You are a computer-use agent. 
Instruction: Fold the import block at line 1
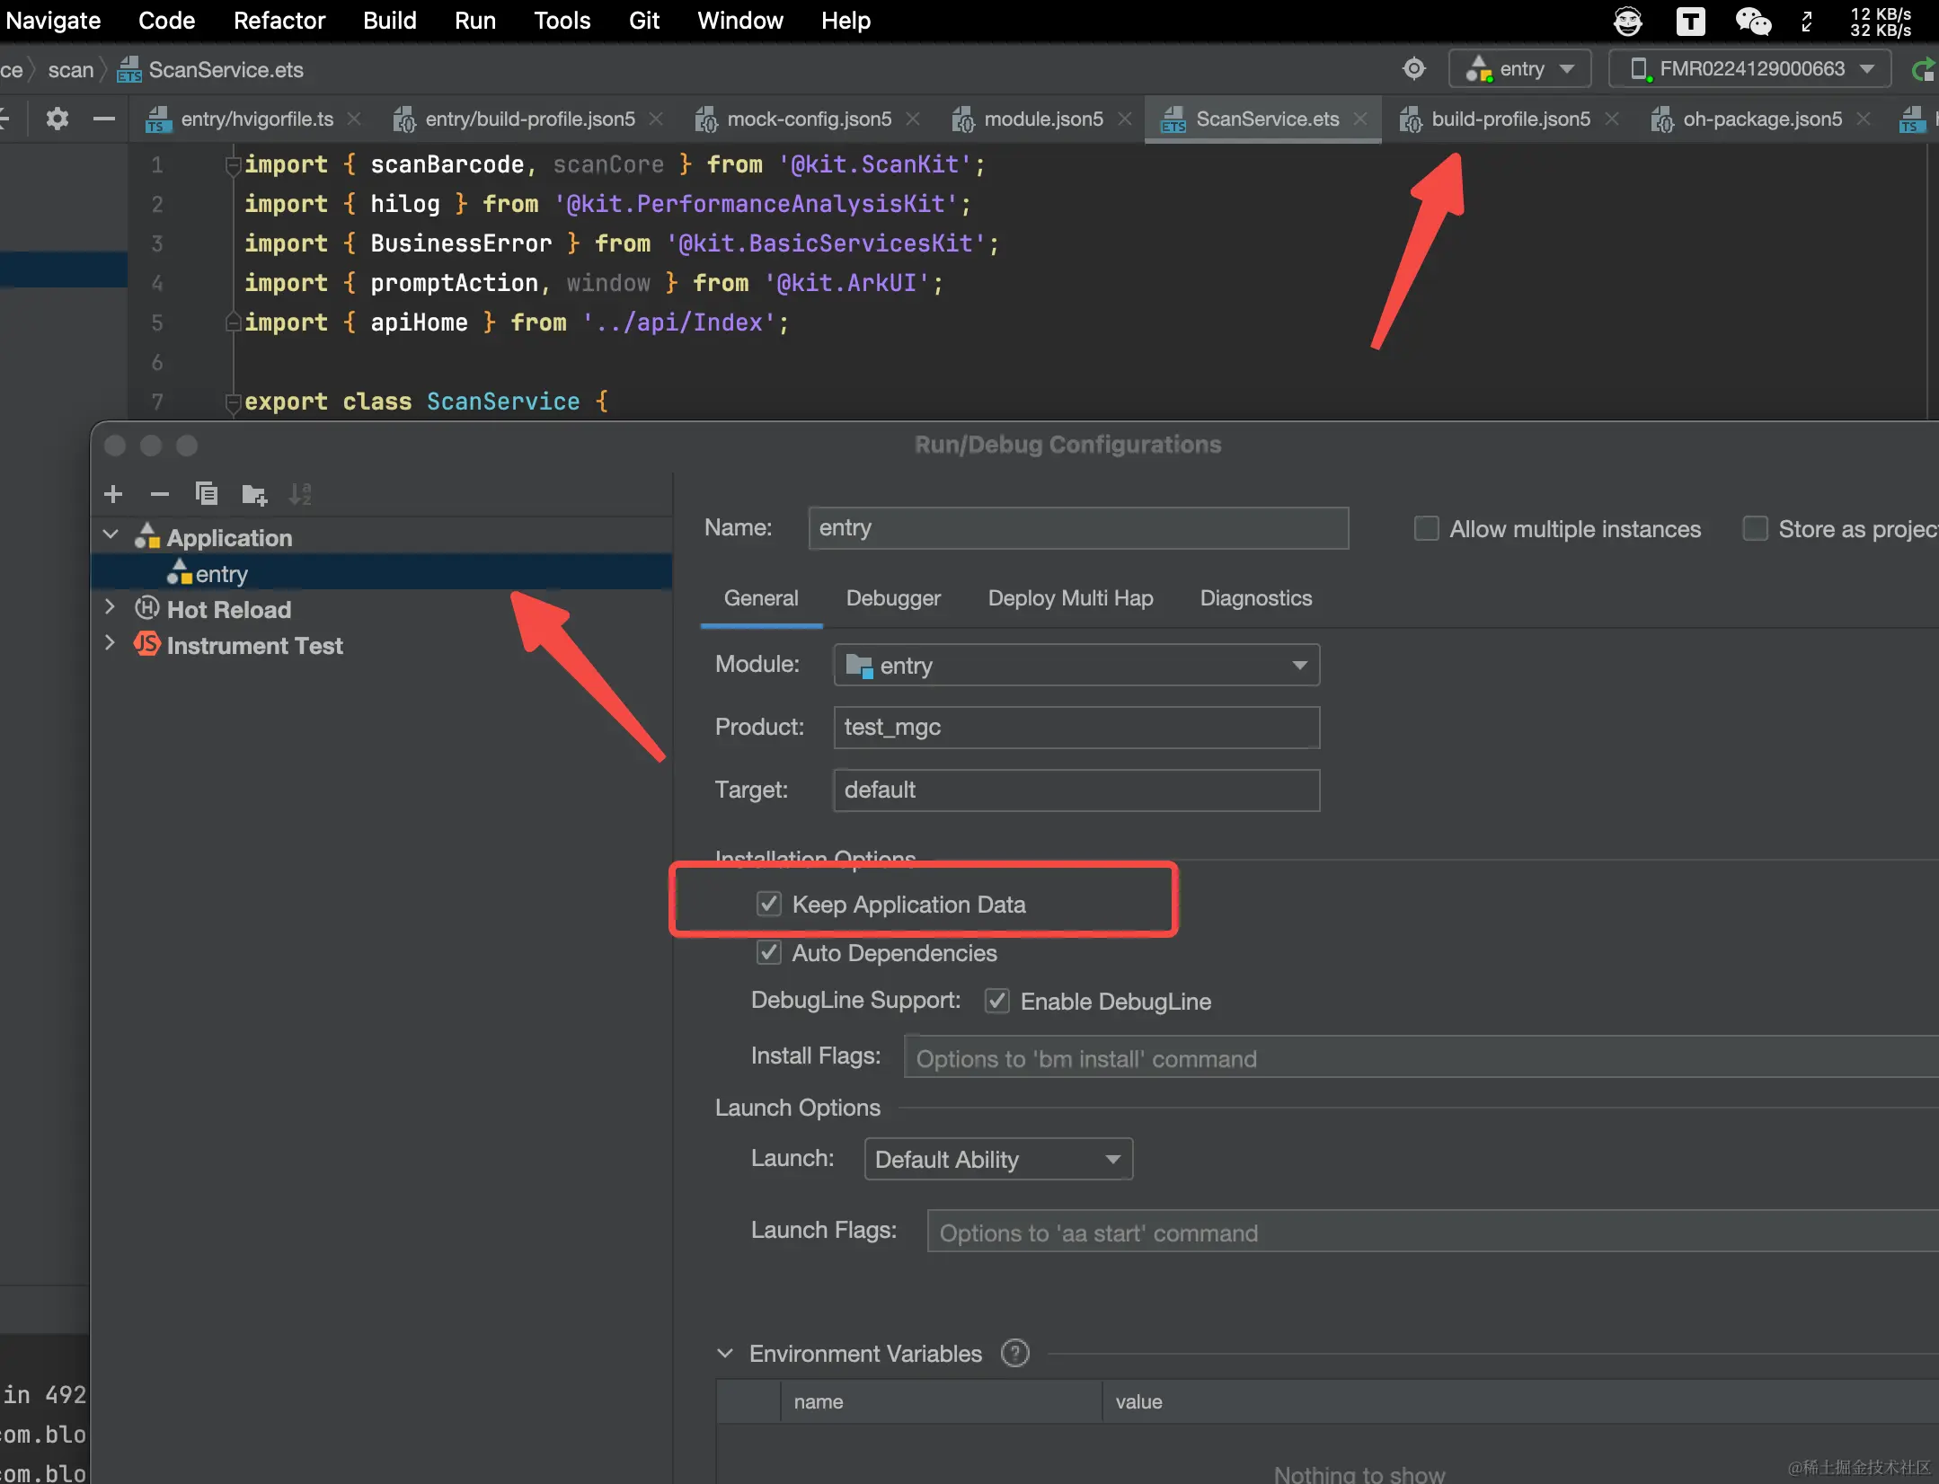[x=233, y=164]
